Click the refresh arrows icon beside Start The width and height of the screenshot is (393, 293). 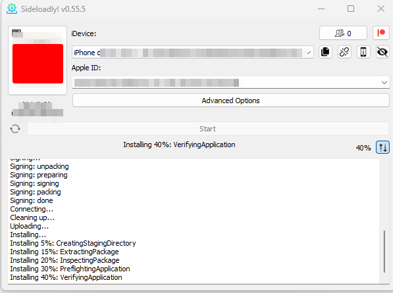15,129
